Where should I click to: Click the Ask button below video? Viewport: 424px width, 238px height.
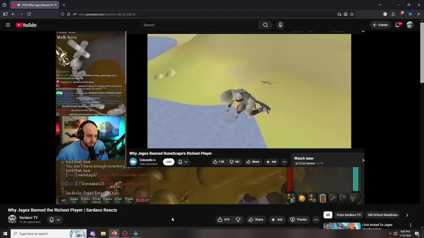click(x=277, y=219)
